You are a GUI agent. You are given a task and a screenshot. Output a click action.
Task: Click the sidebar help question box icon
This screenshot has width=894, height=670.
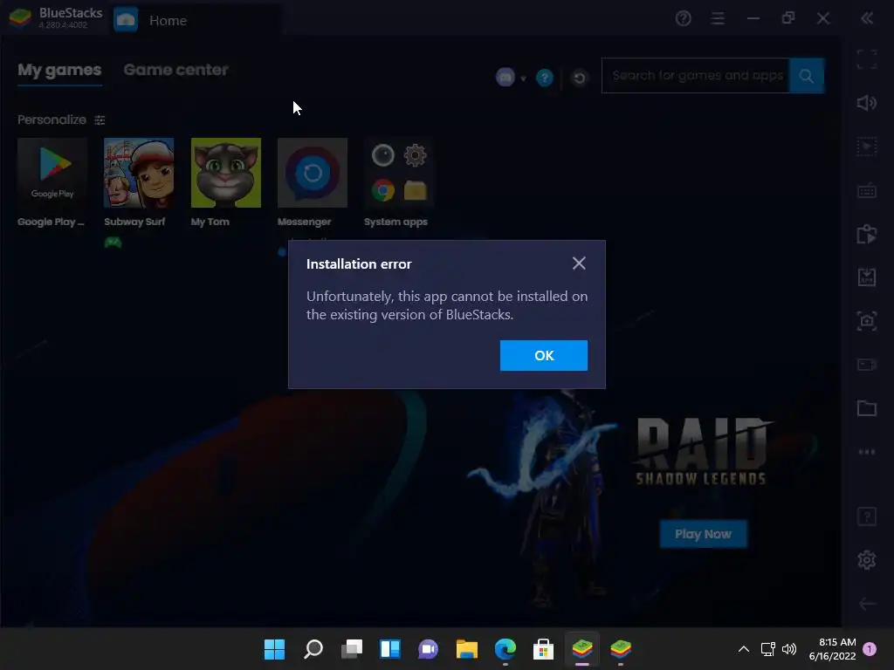pos(867,516)
